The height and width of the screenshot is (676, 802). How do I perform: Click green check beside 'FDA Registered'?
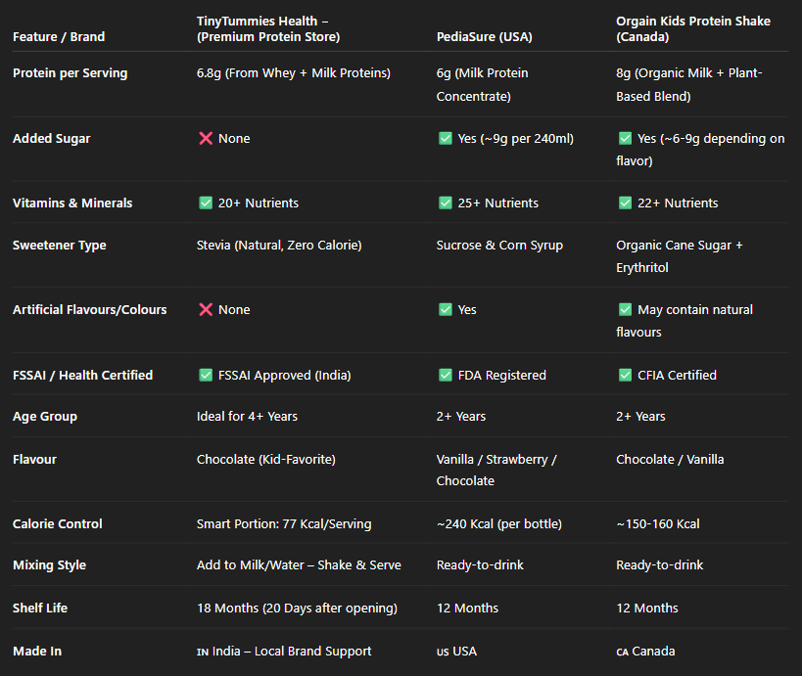[x=446, y=375]
